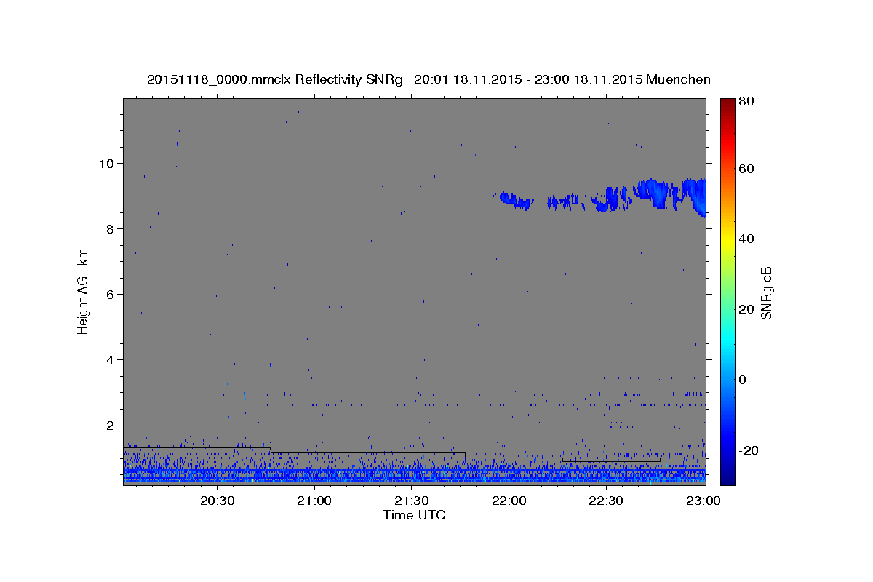Click the 23:00 time tick label
This screenshot has width=873, height=582.
703,501
